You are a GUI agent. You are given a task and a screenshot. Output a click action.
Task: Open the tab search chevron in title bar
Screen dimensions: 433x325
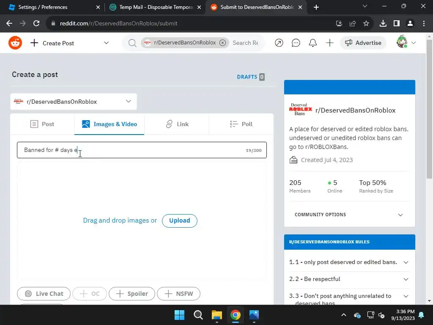click(x=365, y=6)
